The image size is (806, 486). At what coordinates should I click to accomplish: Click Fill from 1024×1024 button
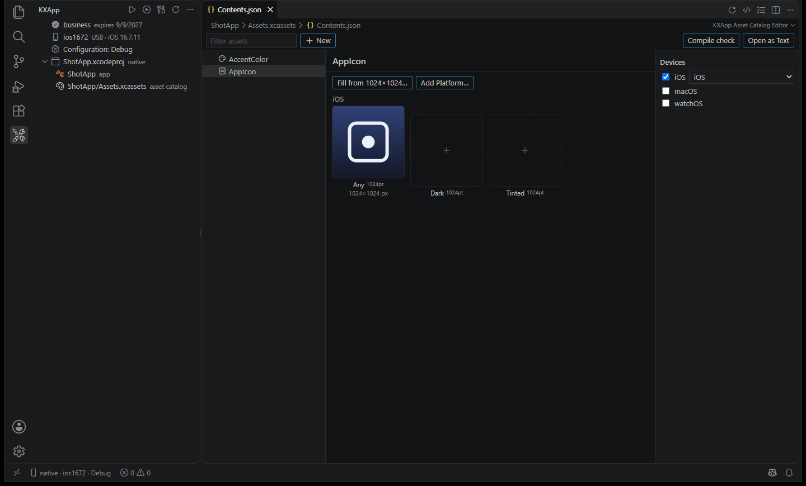(x=372, y=83)
